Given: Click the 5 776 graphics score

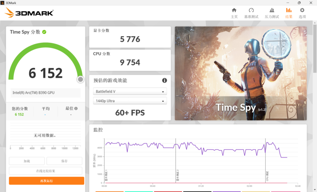Looking at the screenshot, I should 130,39.
